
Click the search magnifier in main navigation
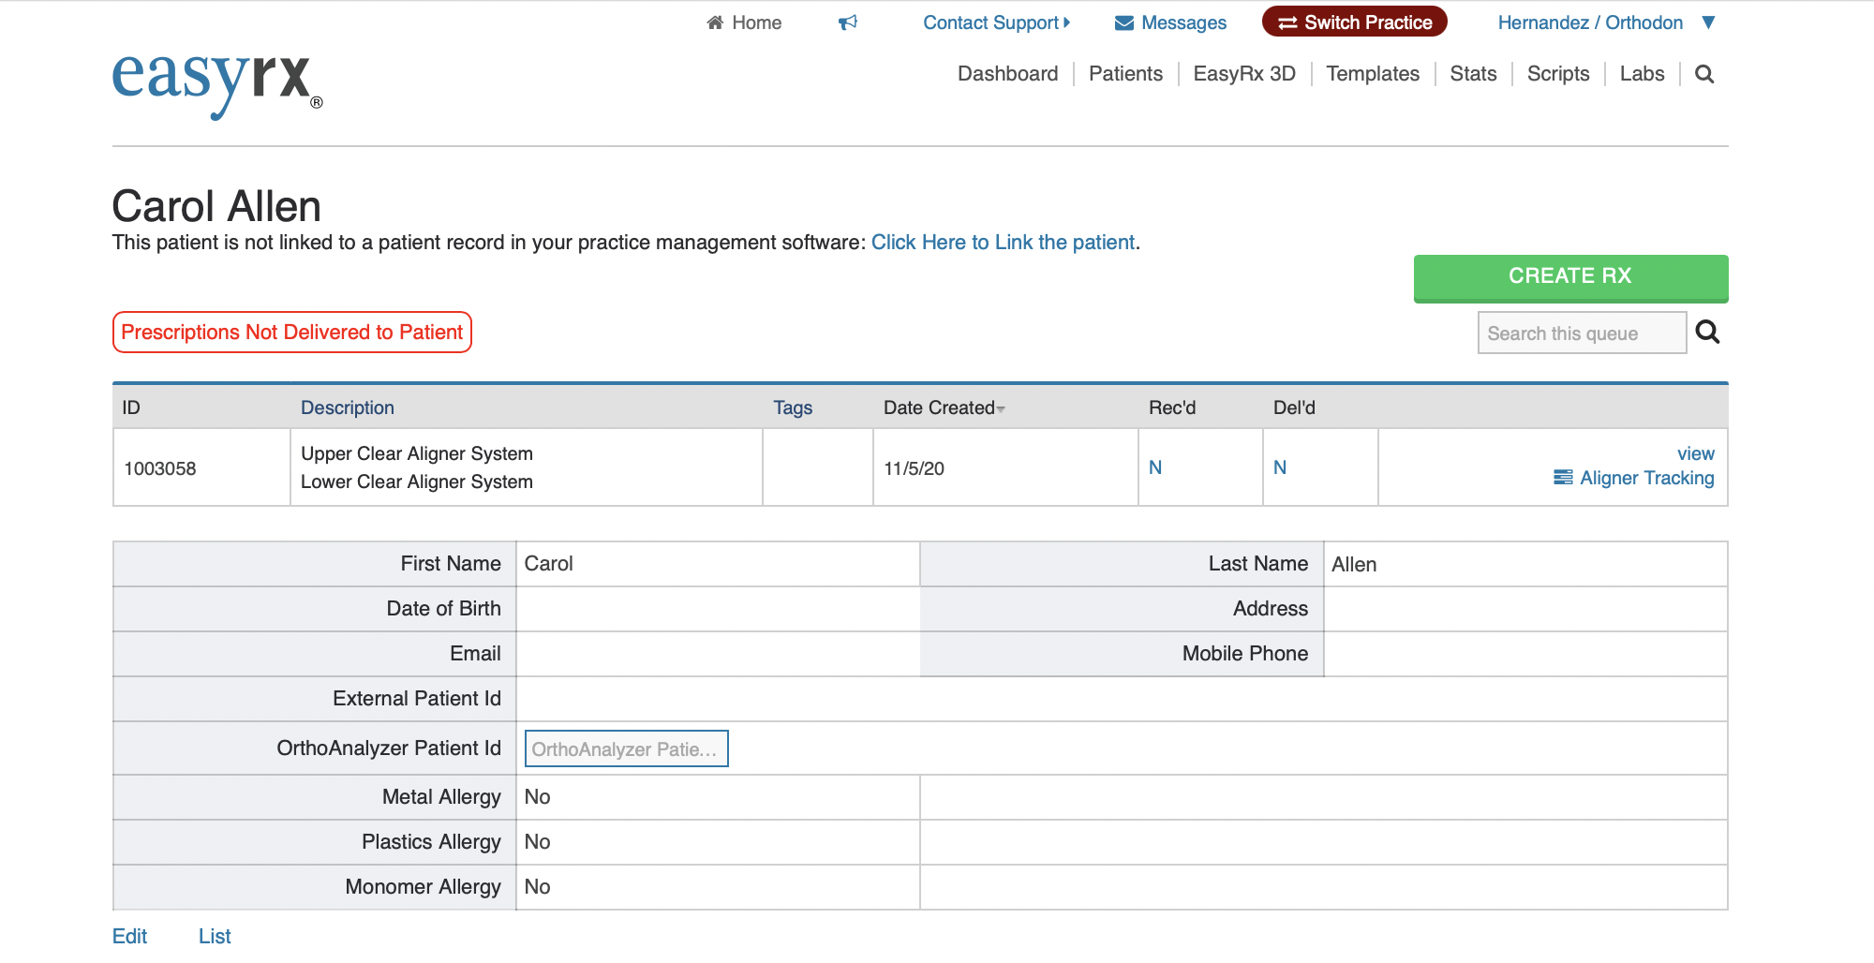click(1704, 74)
